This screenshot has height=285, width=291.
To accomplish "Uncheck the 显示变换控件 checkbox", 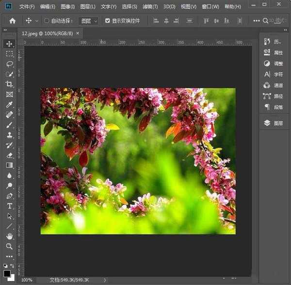I will click(x=108, y=21).
